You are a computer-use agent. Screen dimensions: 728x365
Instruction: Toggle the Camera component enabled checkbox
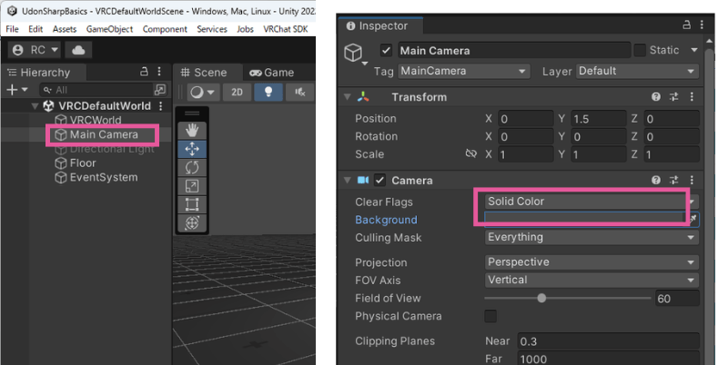[x=379, y=180]
